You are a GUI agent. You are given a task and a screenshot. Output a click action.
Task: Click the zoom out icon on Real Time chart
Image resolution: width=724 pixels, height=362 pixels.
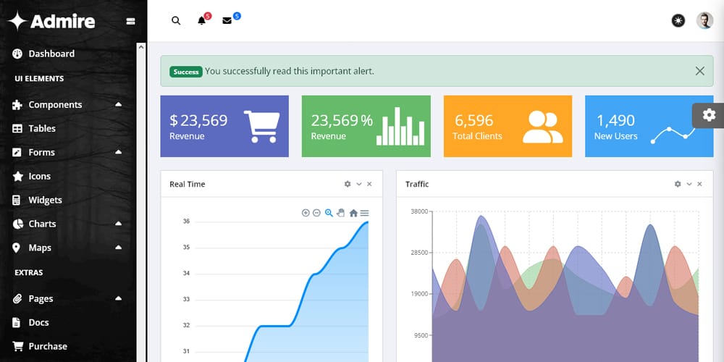point(316,213)
